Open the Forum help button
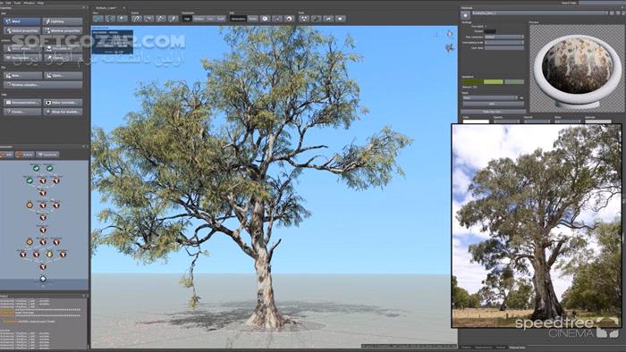This screenshot has height=352, width=626. [x=22, y=112]
